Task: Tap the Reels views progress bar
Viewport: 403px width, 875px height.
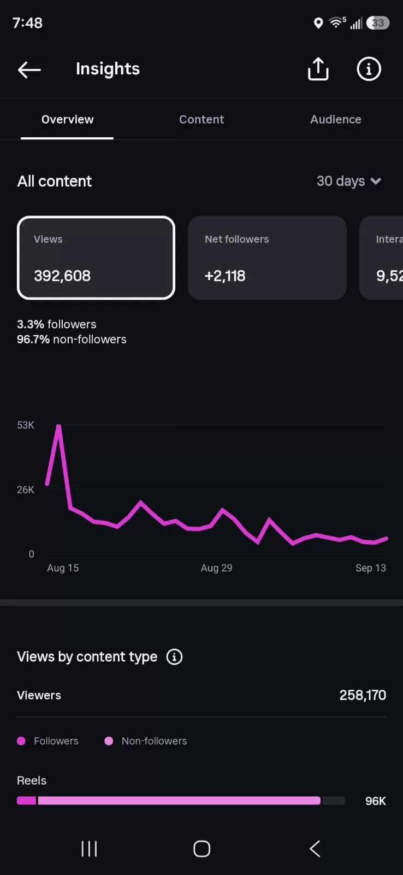Action: (181, 801)
